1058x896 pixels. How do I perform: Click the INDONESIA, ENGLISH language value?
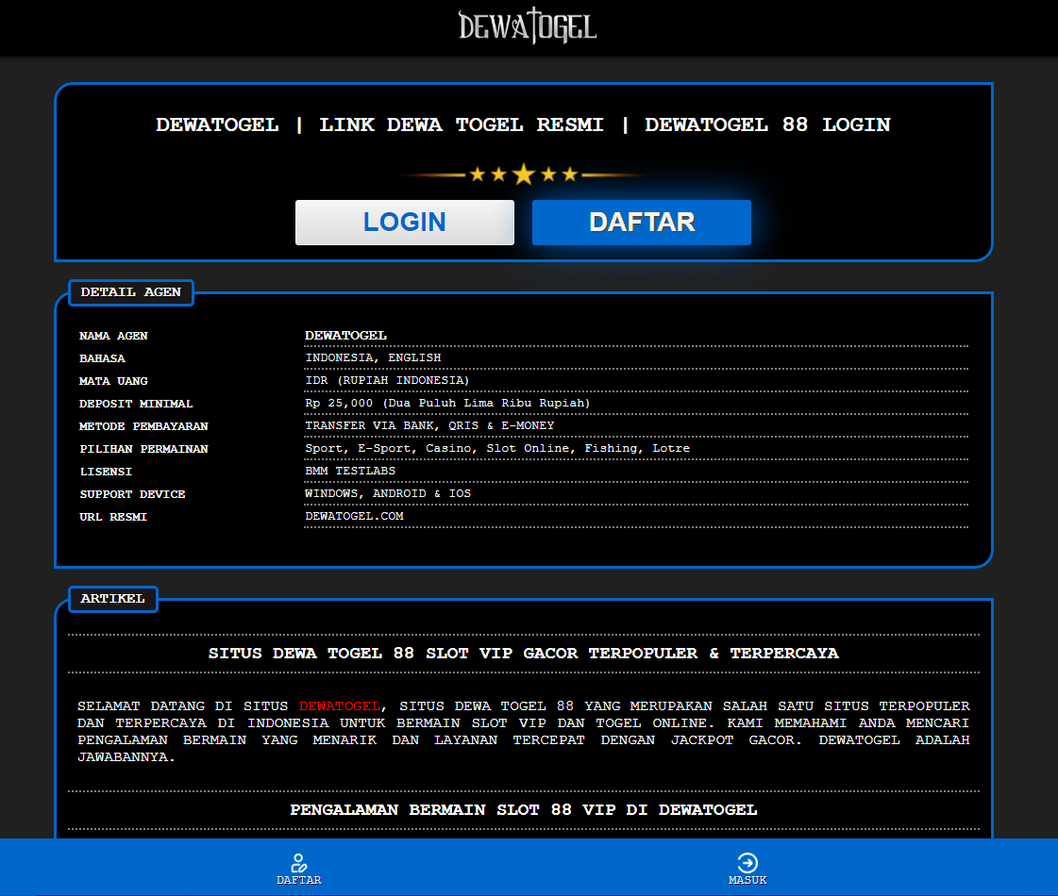pos(372,358)
